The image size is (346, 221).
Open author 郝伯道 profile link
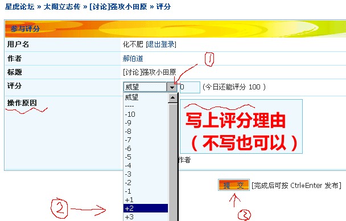point(133,59)
